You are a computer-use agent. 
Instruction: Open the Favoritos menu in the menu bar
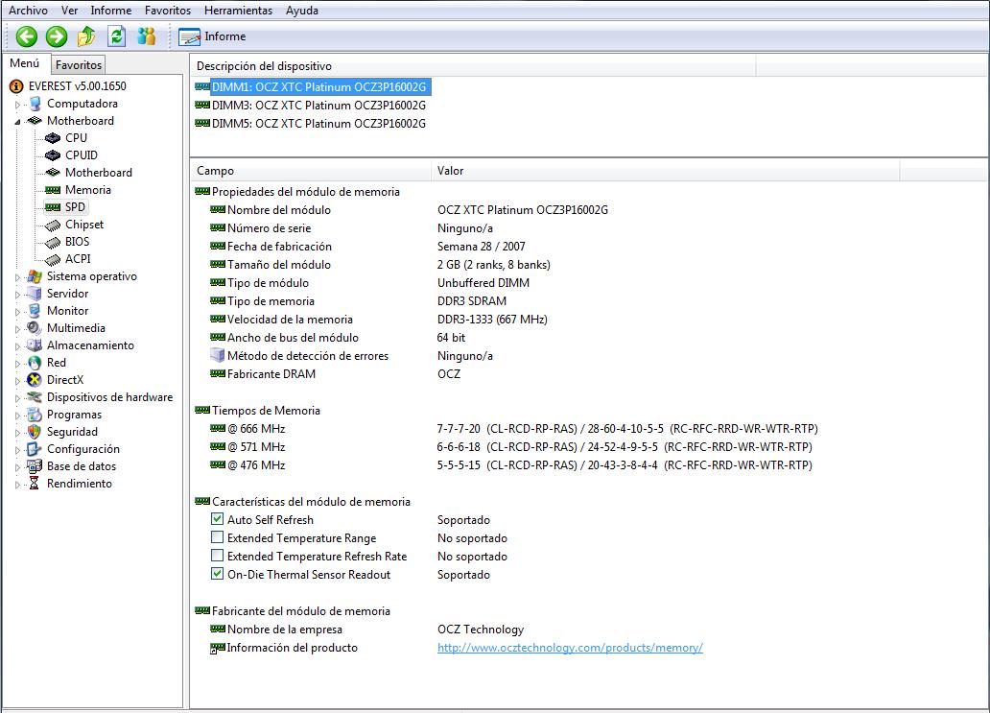click(167, 11)
